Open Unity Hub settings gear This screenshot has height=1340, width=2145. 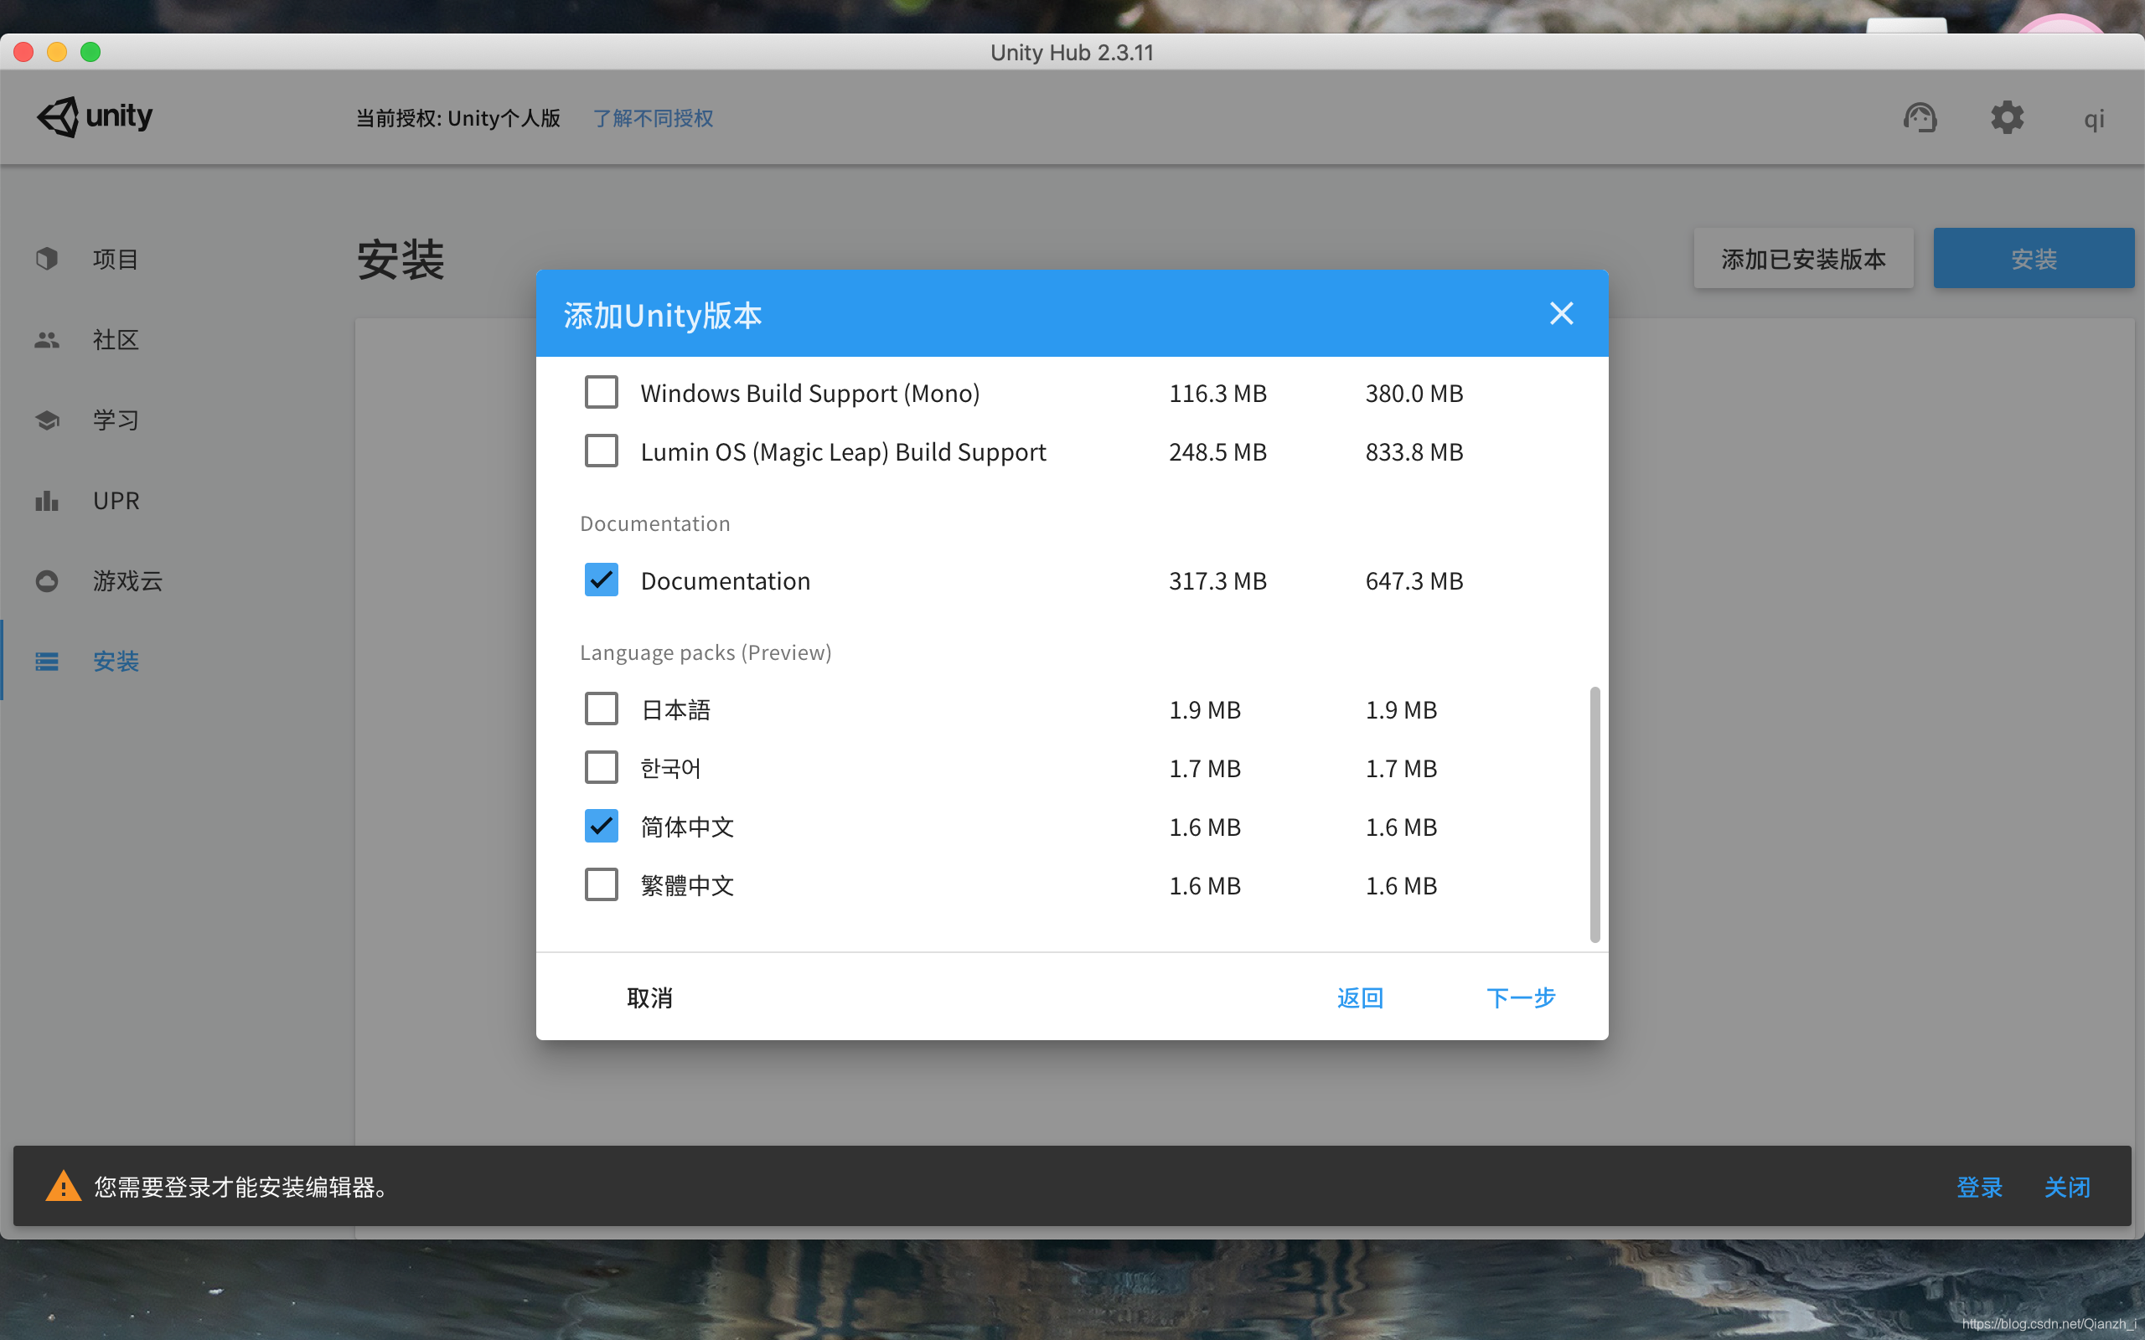[x=2006, y=116]
